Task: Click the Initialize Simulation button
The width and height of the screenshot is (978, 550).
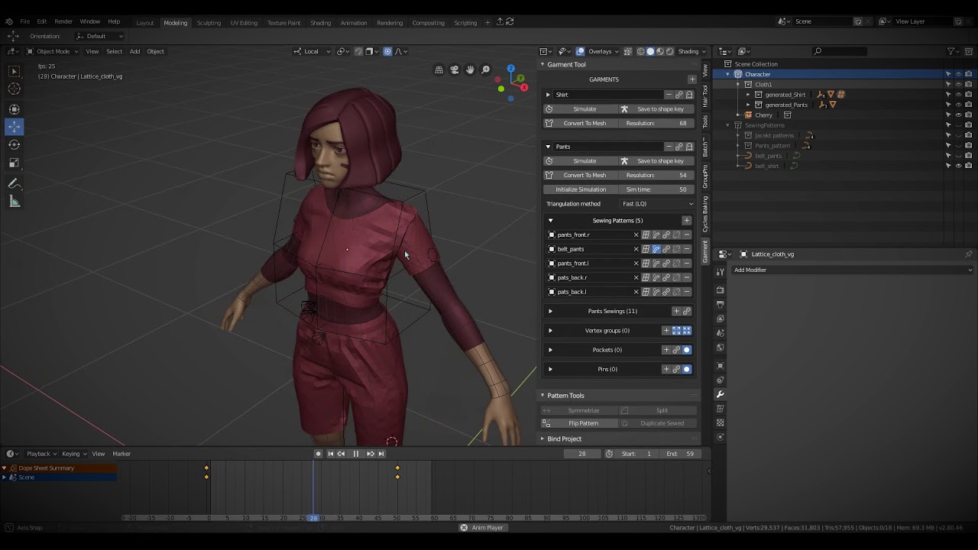Action: pos(581,189)
